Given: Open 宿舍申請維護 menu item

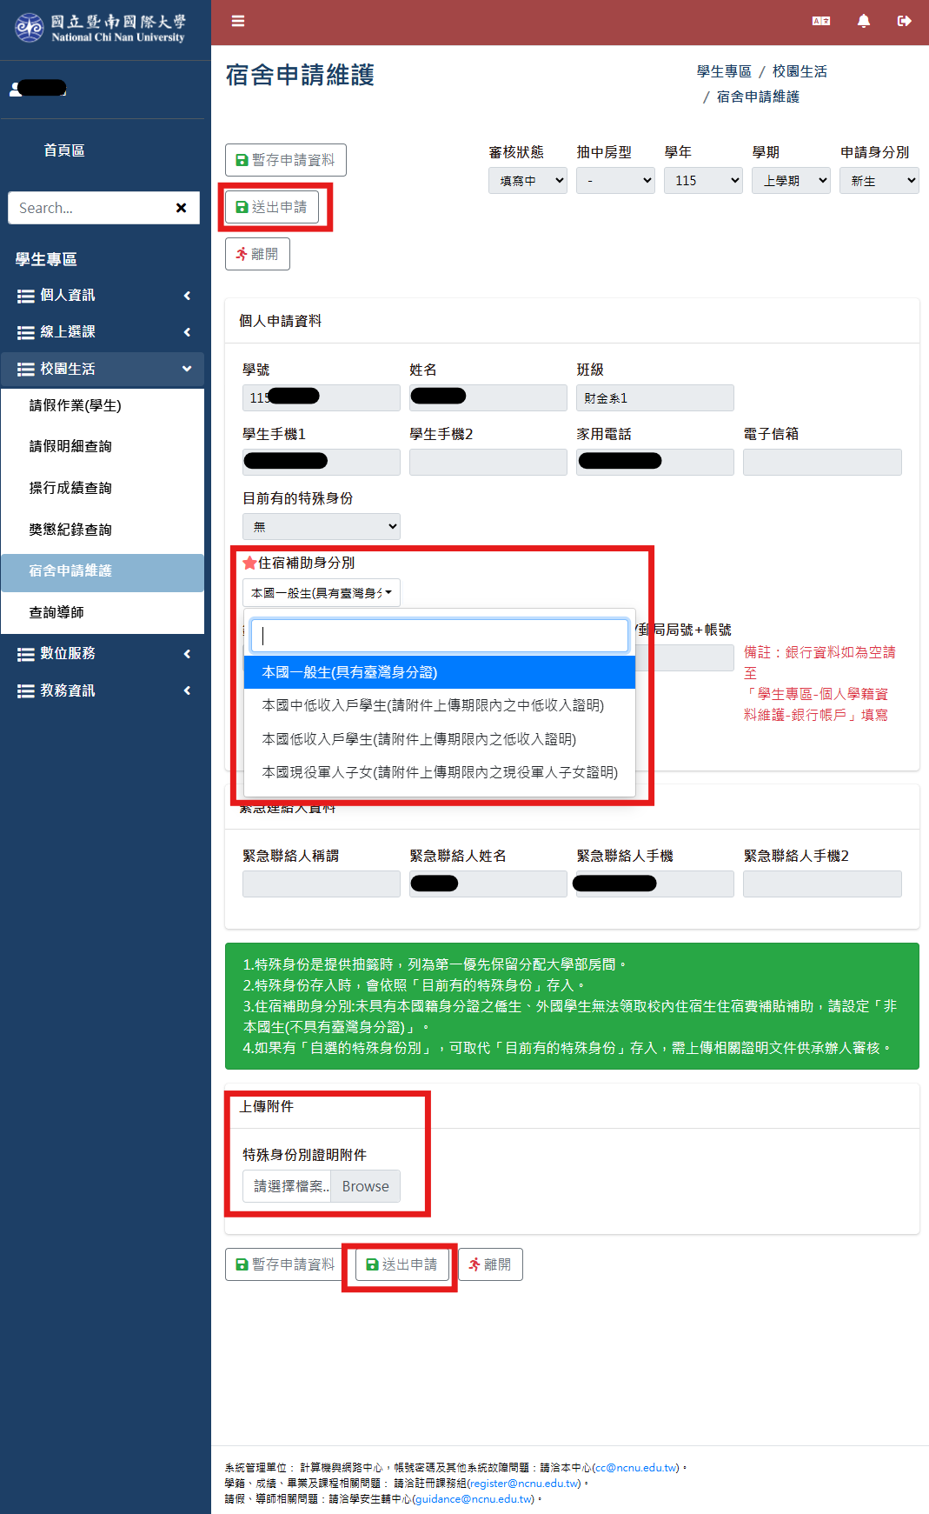Looking at the screenshot, I should [103, 571].
